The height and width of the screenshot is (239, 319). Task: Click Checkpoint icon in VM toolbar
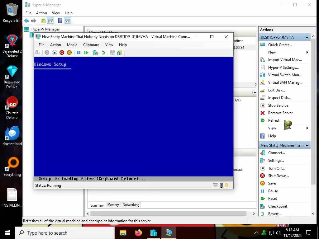click(95, 53)
